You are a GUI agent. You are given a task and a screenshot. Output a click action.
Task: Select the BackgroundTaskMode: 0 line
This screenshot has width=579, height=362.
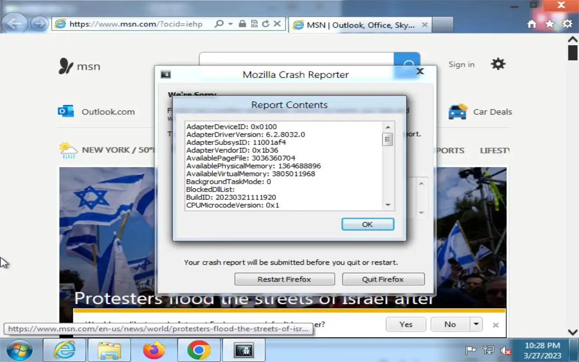[x=228, y=181]
